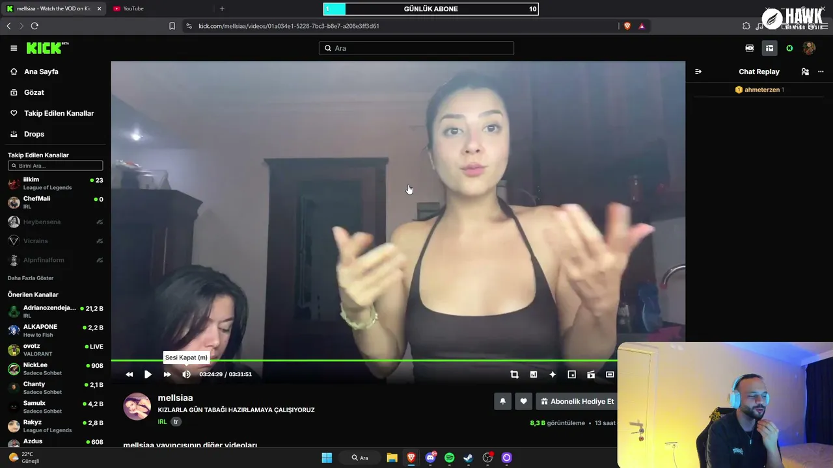Open ovotz VALORANT live channel
The height and width of the screenshot is (468, 833).
click(55, 350)
